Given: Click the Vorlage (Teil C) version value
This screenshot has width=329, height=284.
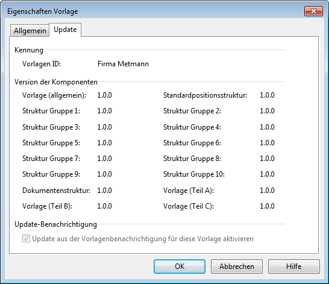Looking at the screenshot, I should (x=267, y=206).
